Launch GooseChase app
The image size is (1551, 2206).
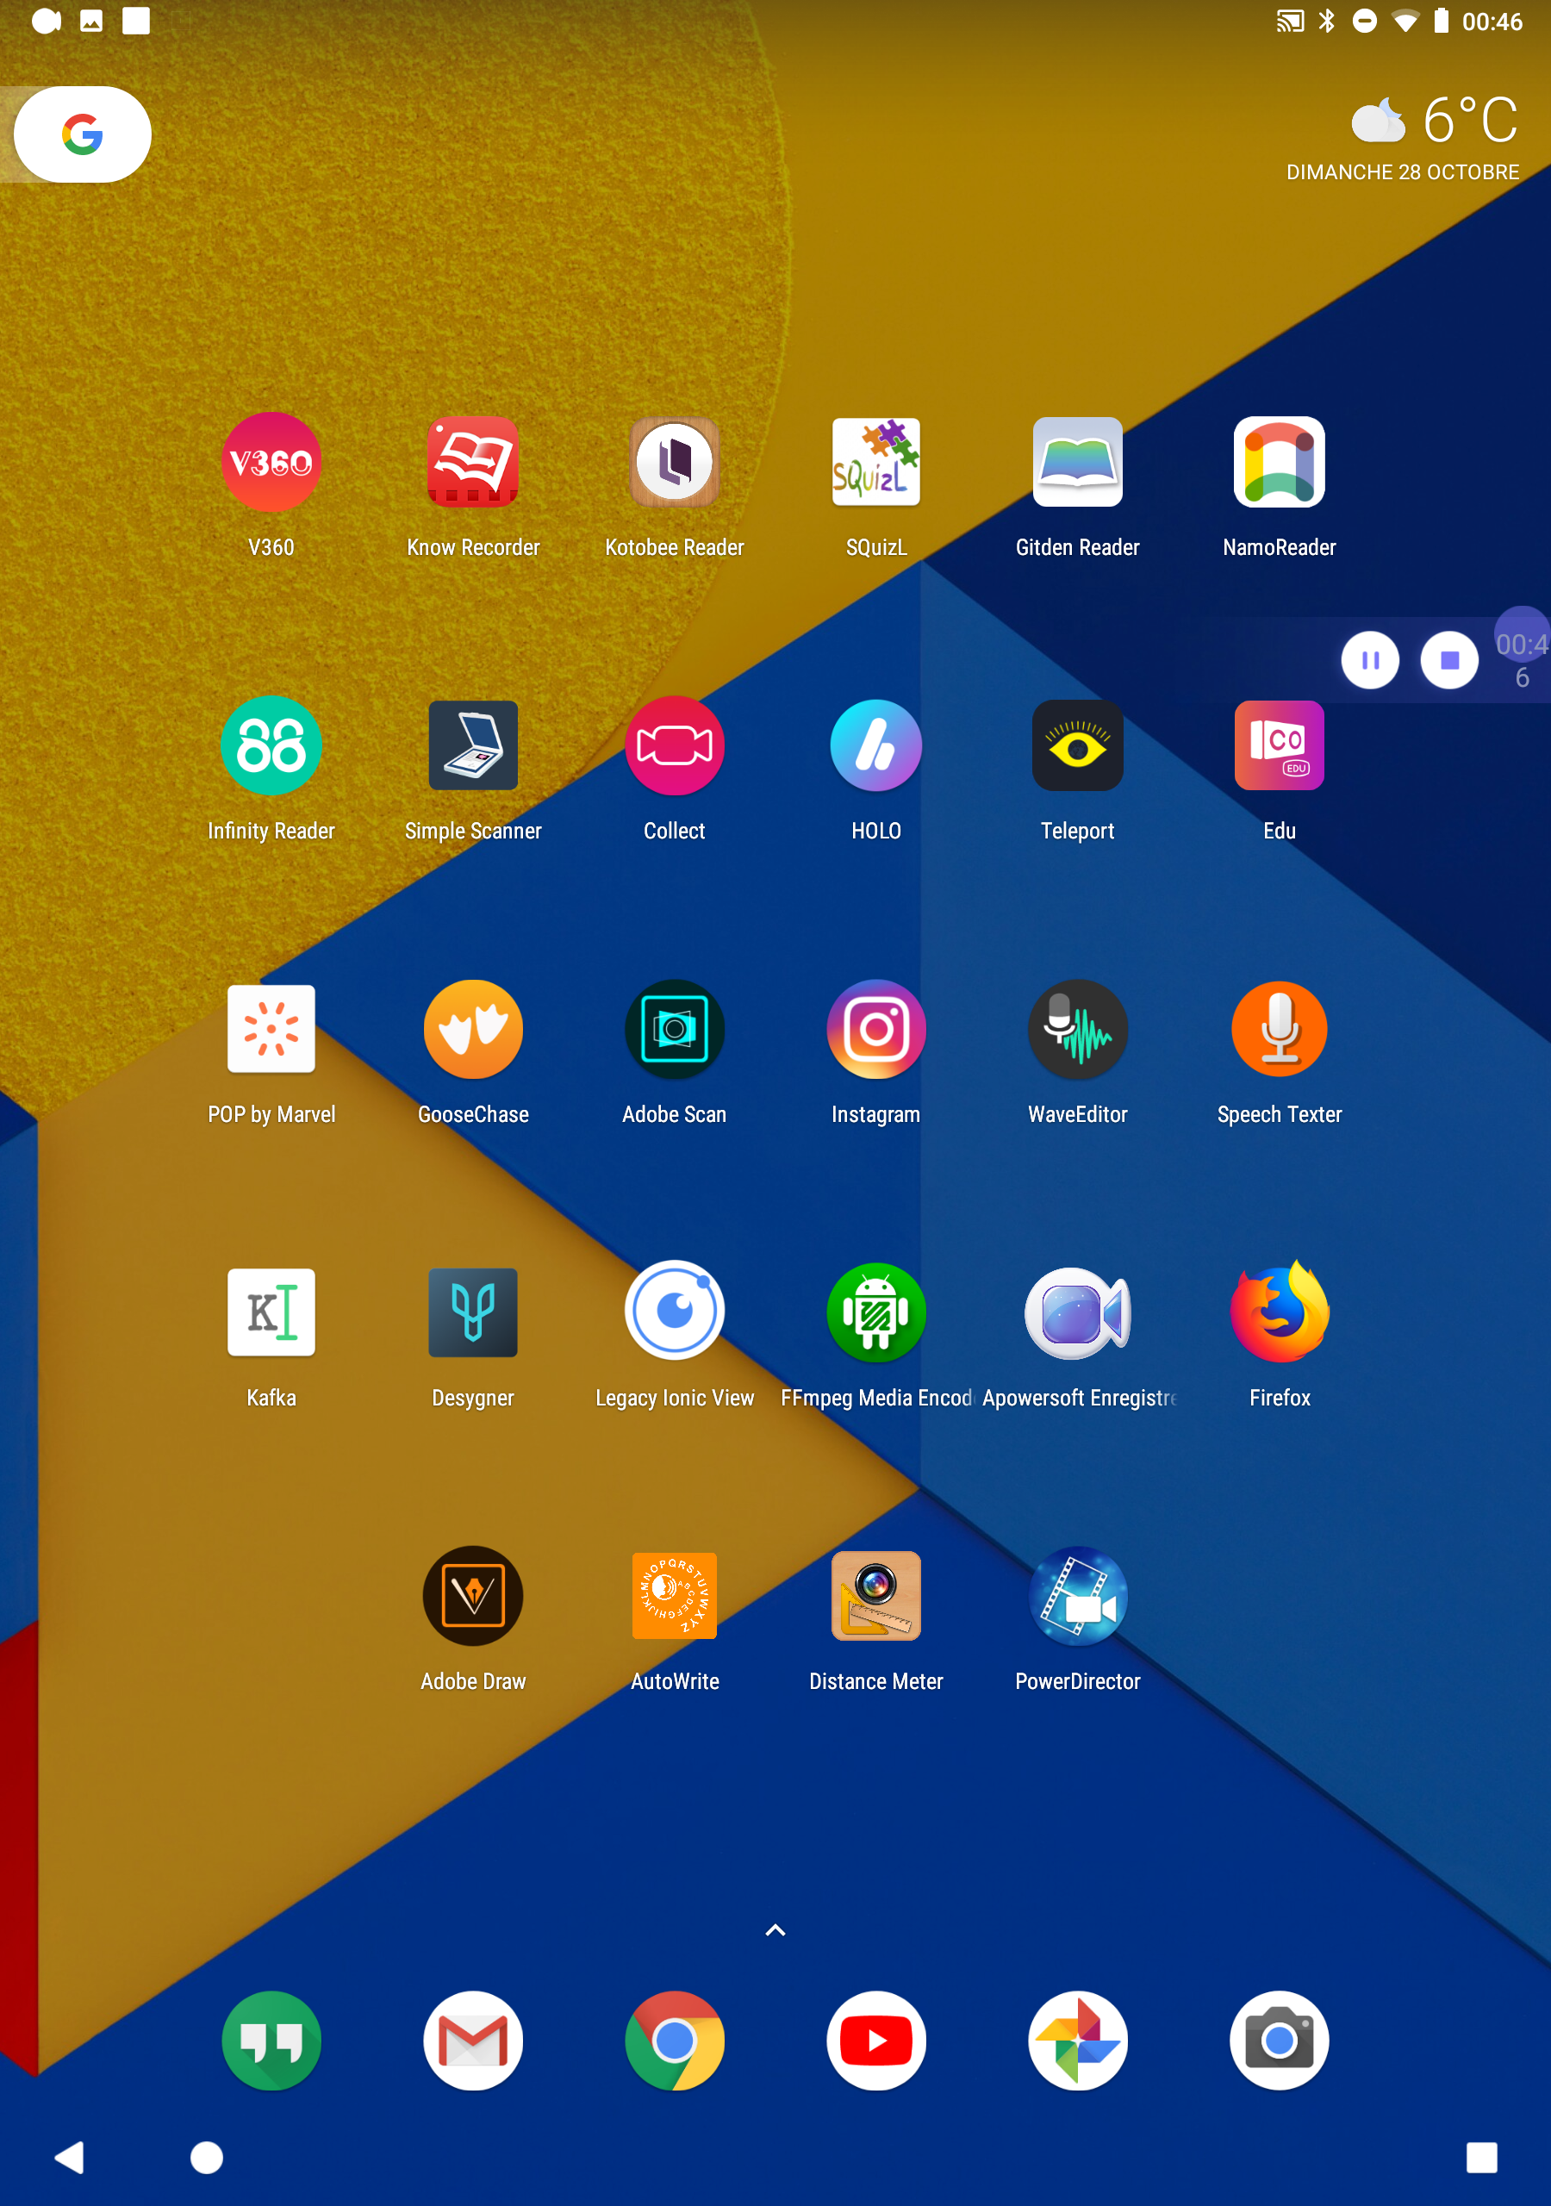point(473,1029)
